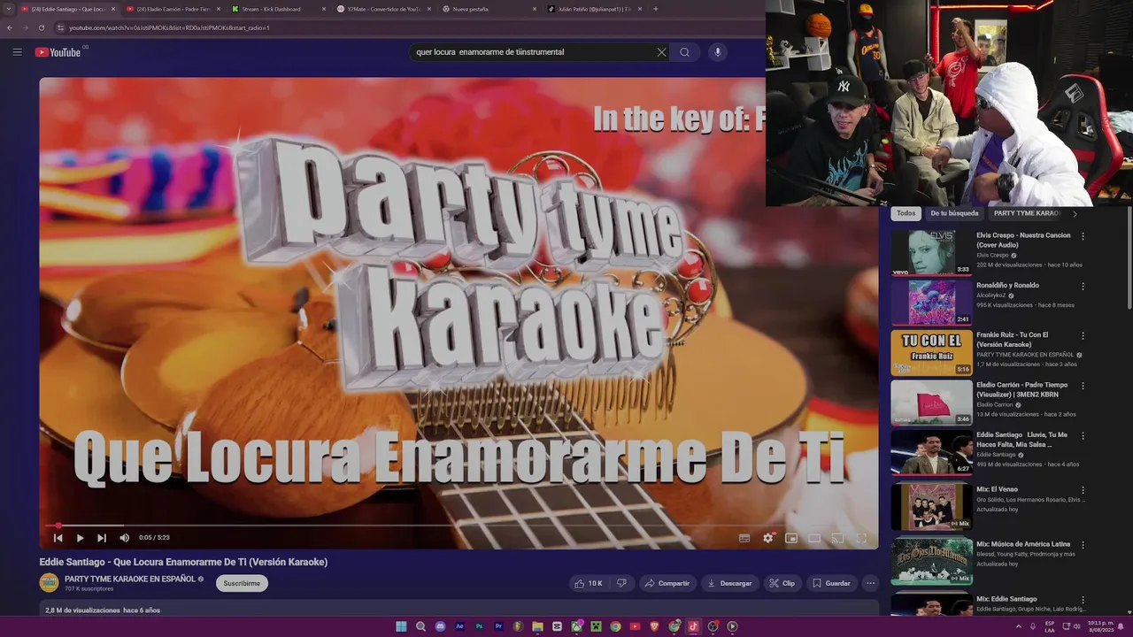This screenshot has height=637, width=1133.
Task: Click Compartir to share the video
Action: pos(667,583)
